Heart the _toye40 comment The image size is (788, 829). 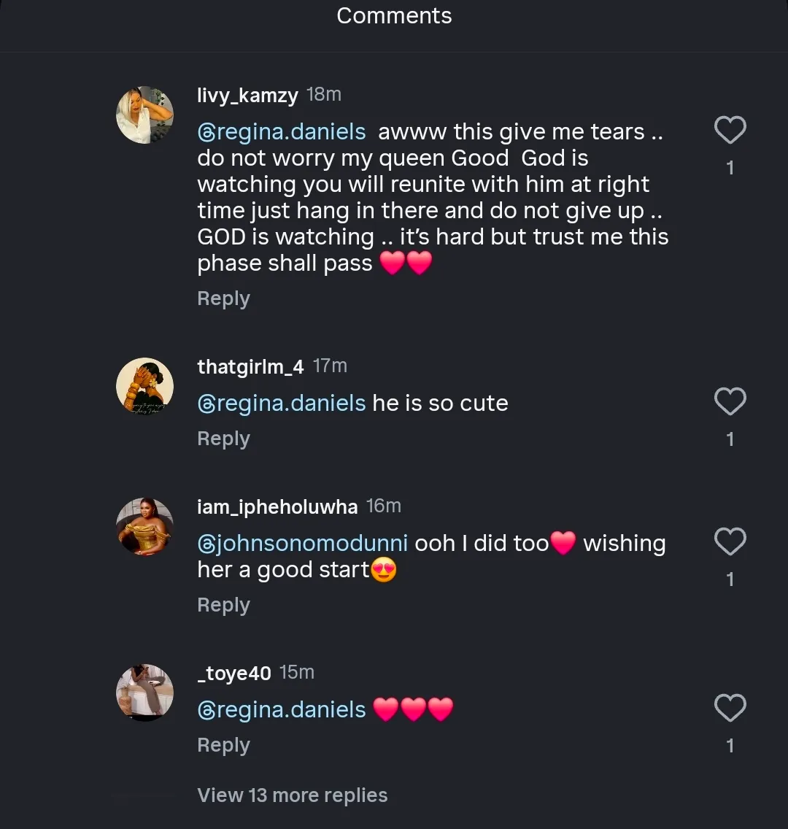pos(730,709)
